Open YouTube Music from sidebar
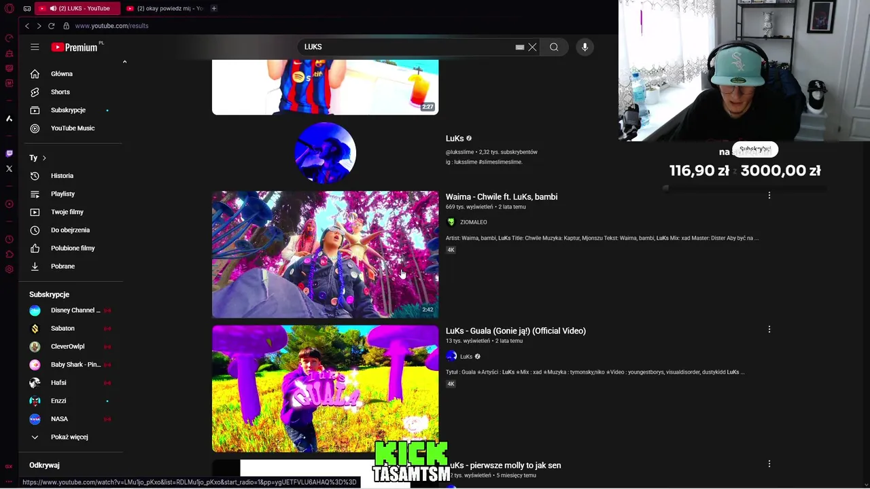The image size is (870, 489). tap(72, 128)
